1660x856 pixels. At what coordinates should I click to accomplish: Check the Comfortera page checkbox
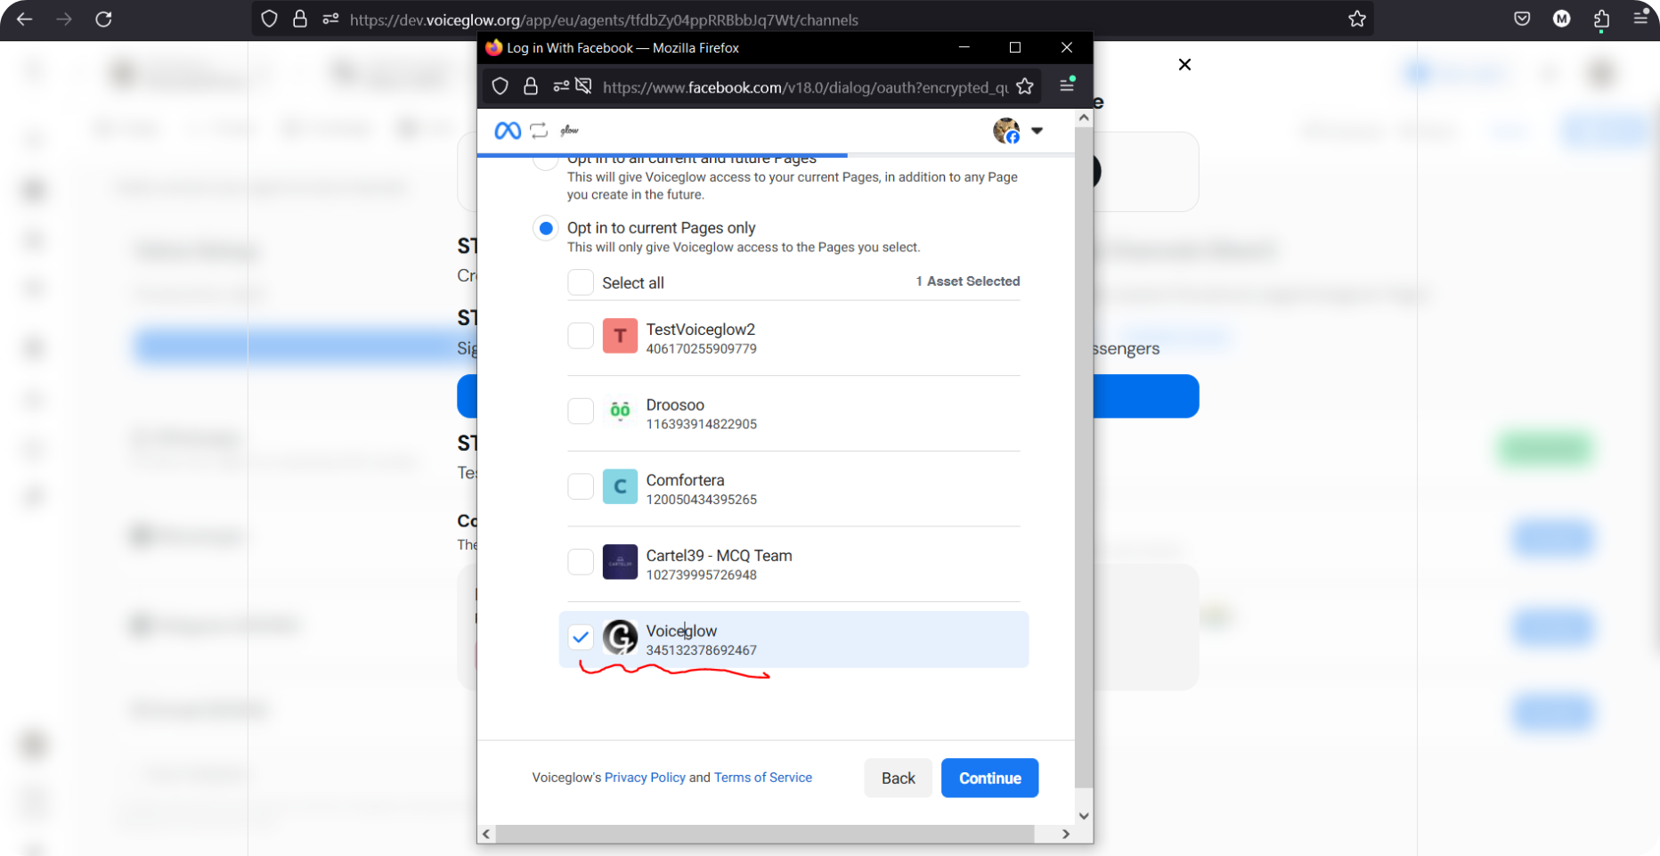[x=581, y=486]
